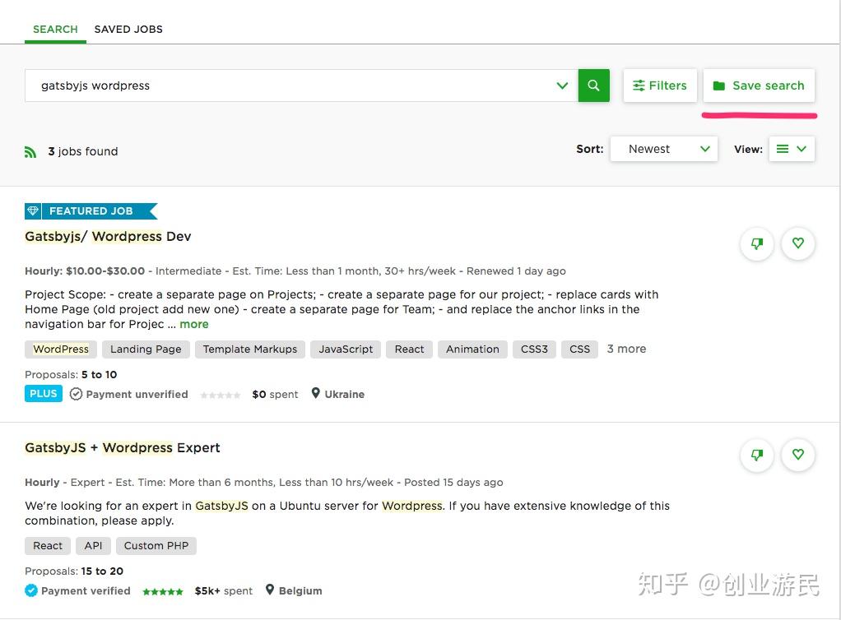Show the 3 more skills link

coord(626,349)
